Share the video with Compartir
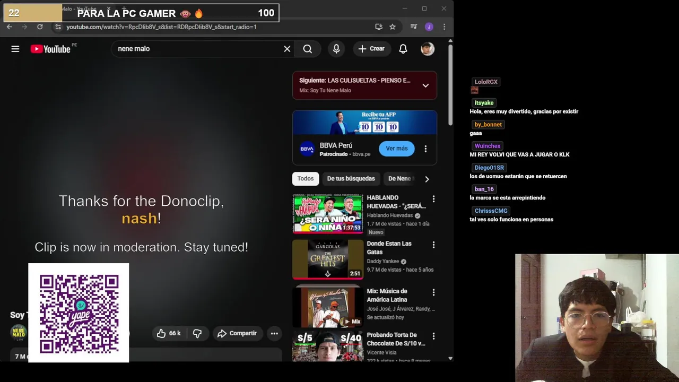The width and height of the screenshot is (679, 382). tap(237, 333)
